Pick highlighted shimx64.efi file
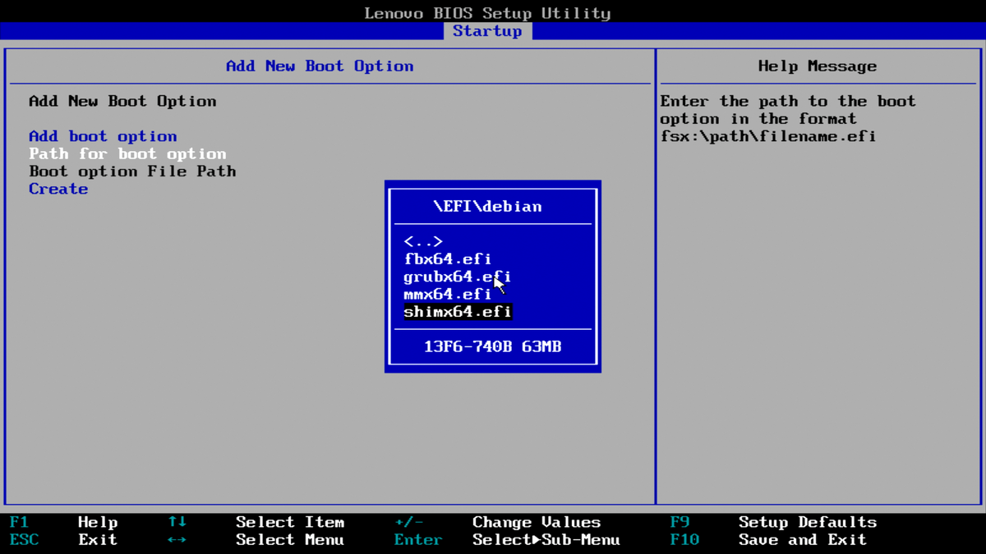 point(458,312)
